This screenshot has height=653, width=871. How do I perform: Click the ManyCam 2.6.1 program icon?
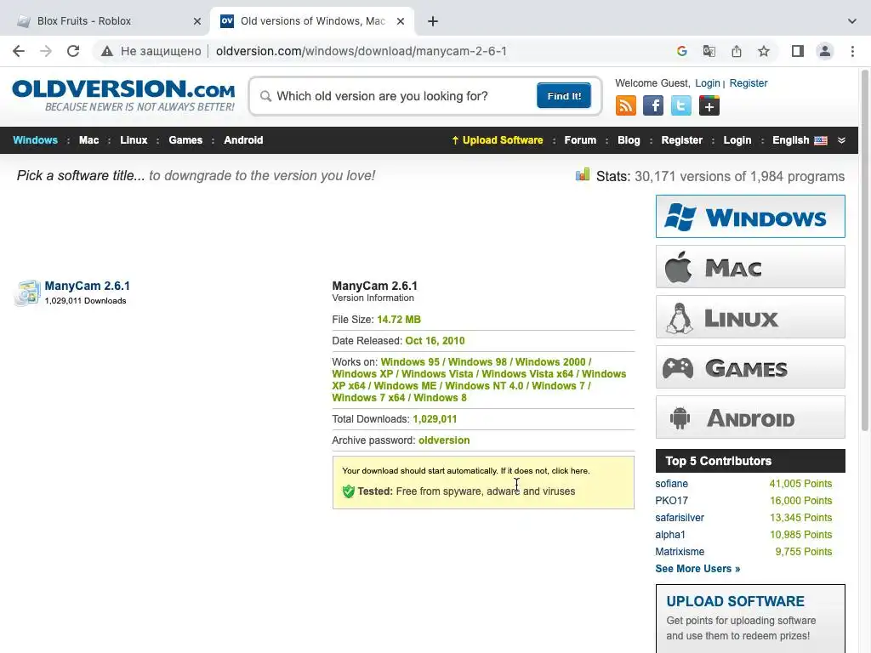(x=27, y=292)
